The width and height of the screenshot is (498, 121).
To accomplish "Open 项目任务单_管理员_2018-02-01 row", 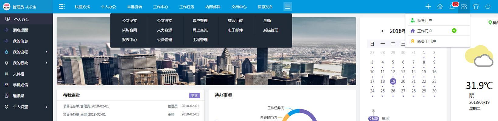I will (131, 106).
